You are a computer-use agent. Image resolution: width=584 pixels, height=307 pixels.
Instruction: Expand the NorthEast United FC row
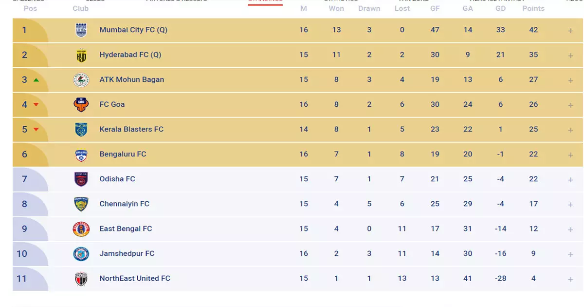570,279
